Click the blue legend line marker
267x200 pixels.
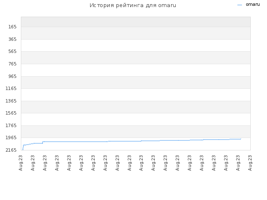coord(239,5)
